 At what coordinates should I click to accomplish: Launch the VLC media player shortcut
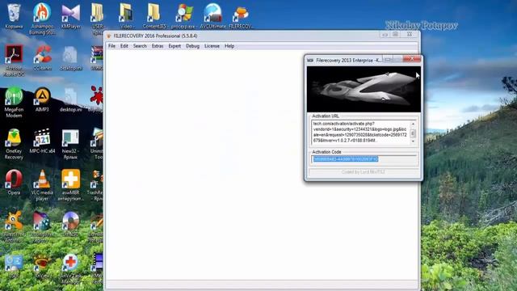tap(42, 185)
